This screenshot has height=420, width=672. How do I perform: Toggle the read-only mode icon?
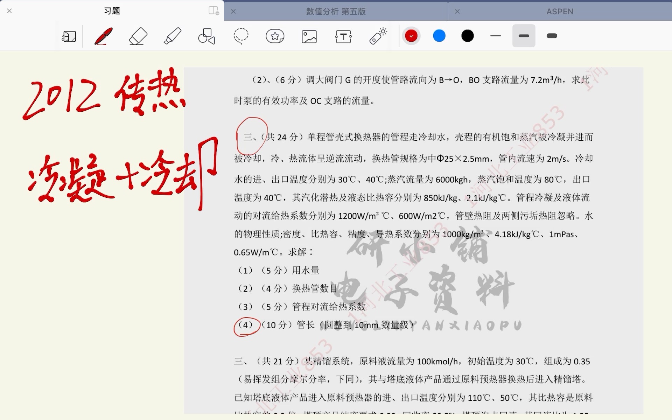(x=69, y=36)
